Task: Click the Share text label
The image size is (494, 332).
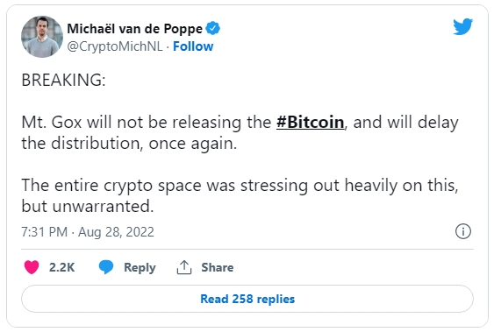Action: click(x=218, y=267)
